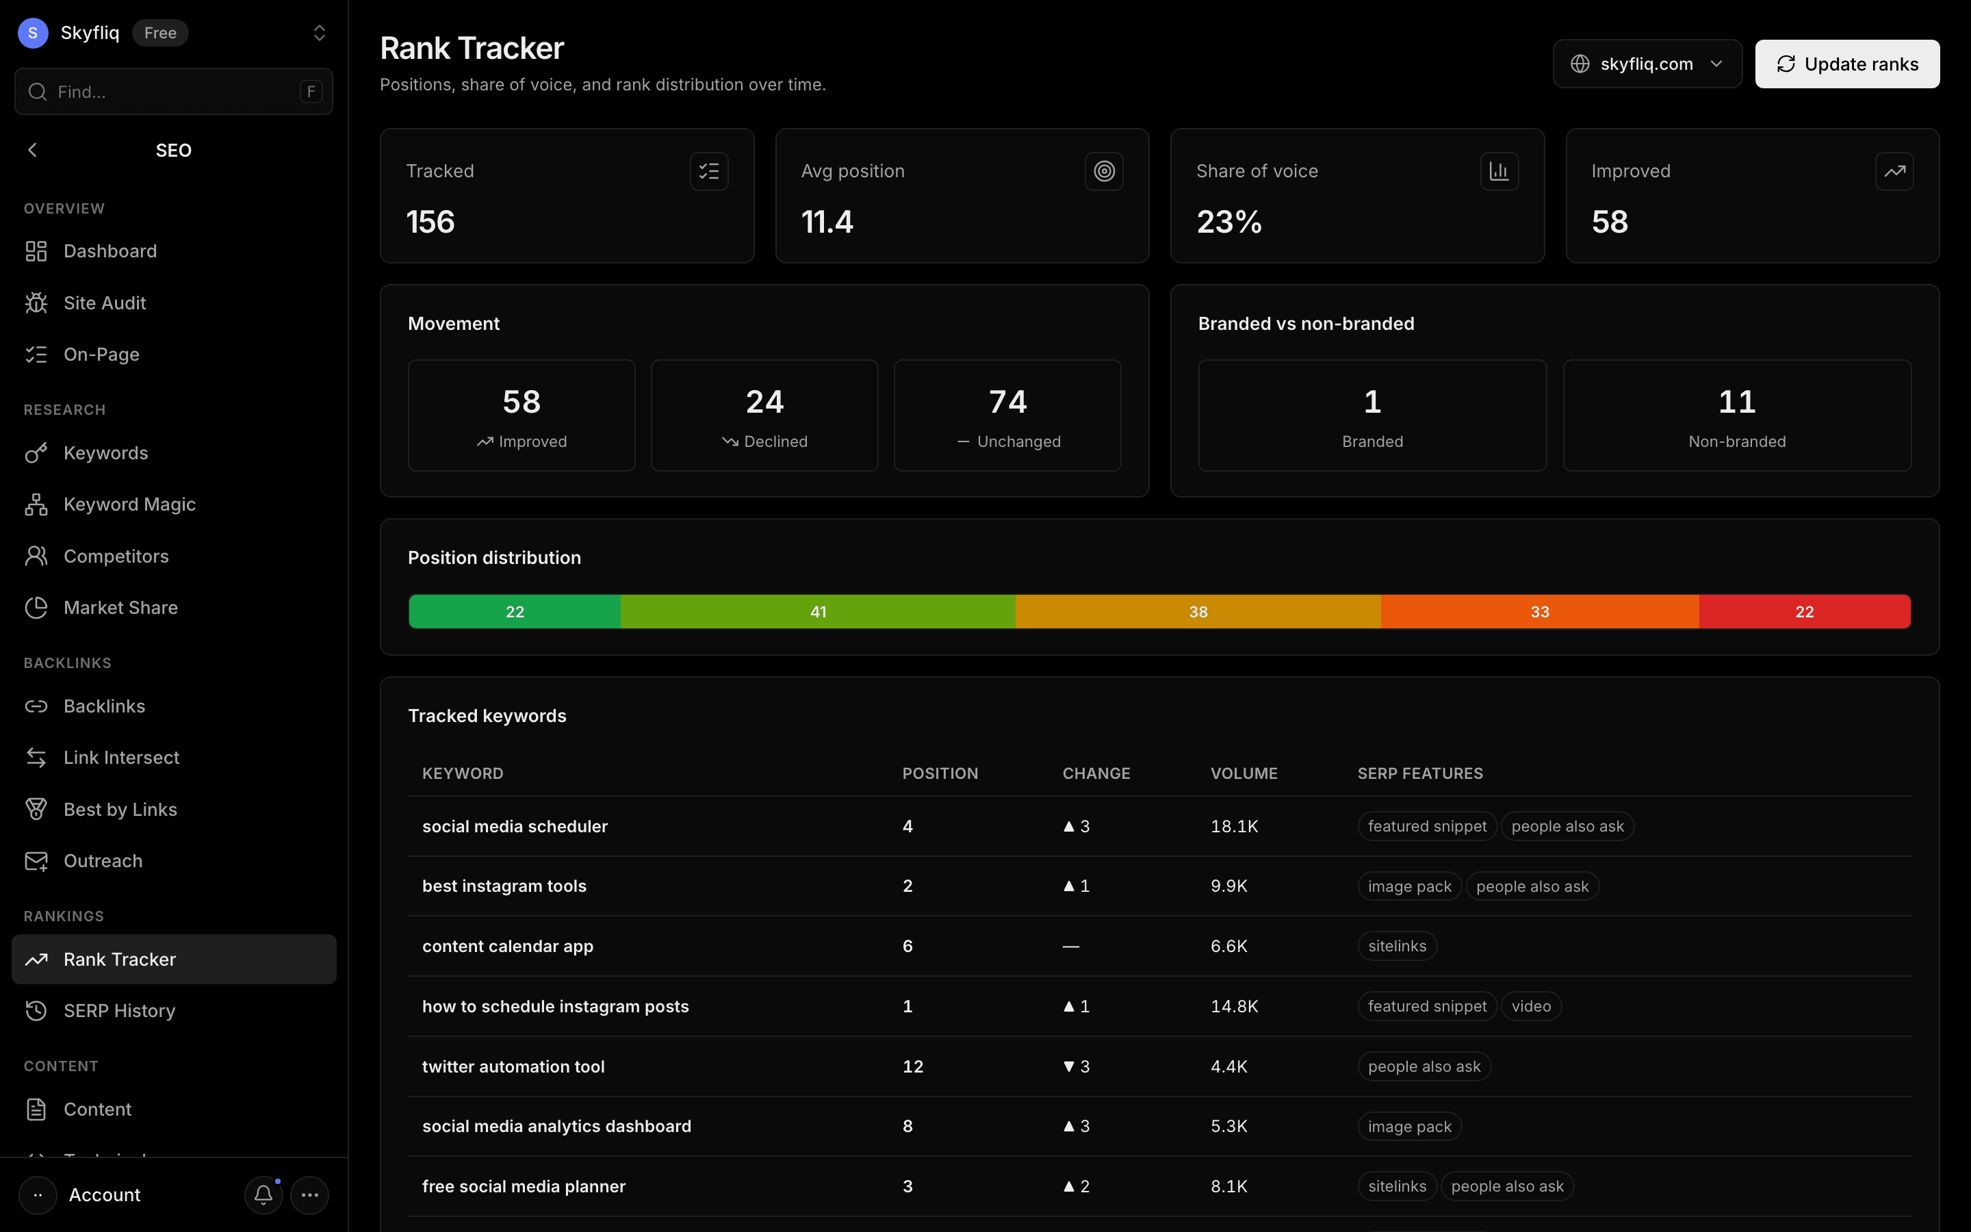Open SERP History page
Screen dimensions: 1971x1232
pyautogui.click(x=173, y=1010)
